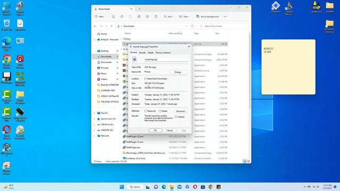The width and height of the screenshot is (340, 191).
Task: Click the Search Downloads box
Action: click(223, 26)
